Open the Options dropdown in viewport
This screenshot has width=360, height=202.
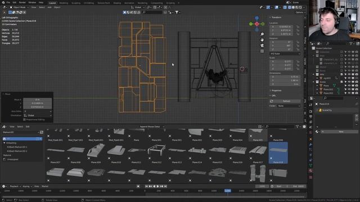(x=300, y=12)
